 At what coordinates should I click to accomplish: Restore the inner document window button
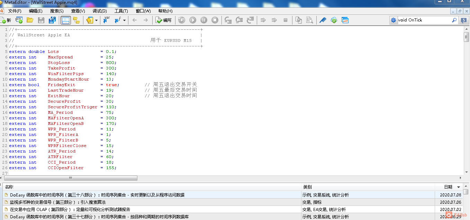click(460, 11)
